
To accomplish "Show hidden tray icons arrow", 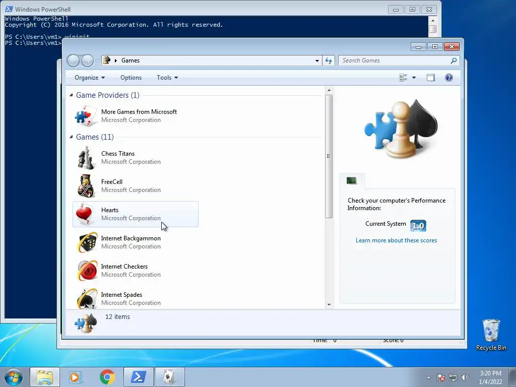I will pyautogui.click(x=428, y=377).
